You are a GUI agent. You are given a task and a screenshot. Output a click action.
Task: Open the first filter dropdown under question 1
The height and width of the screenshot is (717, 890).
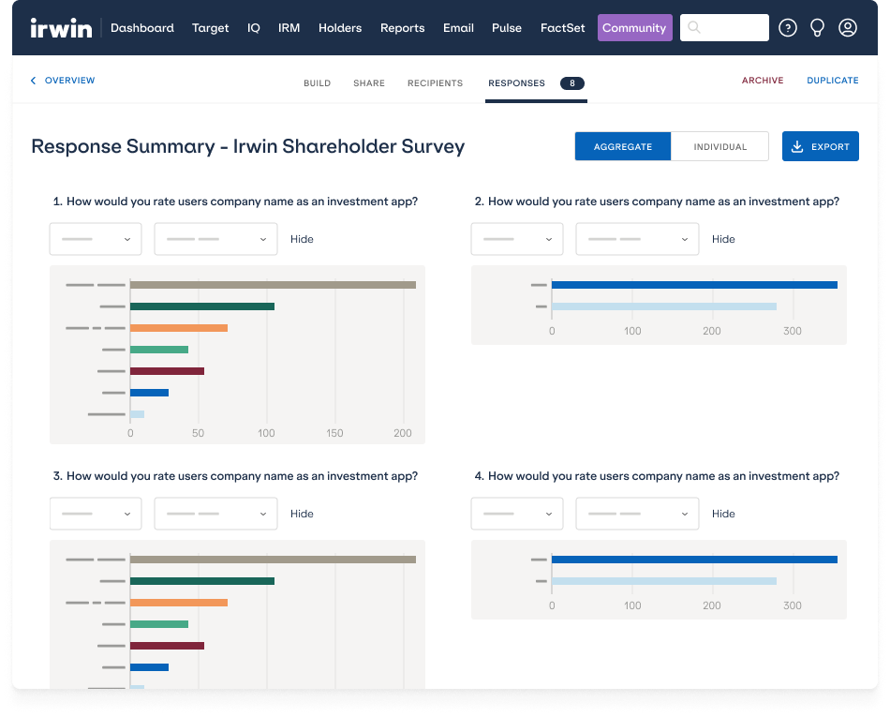(x=95, y=239)
